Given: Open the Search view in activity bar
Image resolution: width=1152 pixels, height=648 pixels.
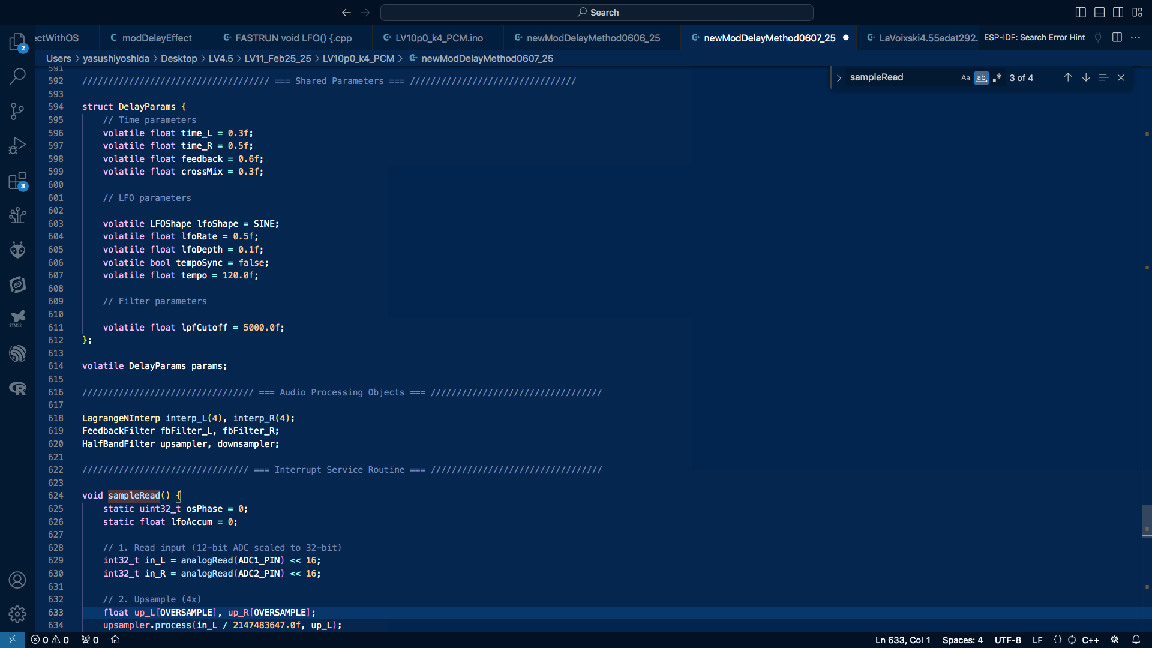Looking at the screenshot, I should coord(17,76).
